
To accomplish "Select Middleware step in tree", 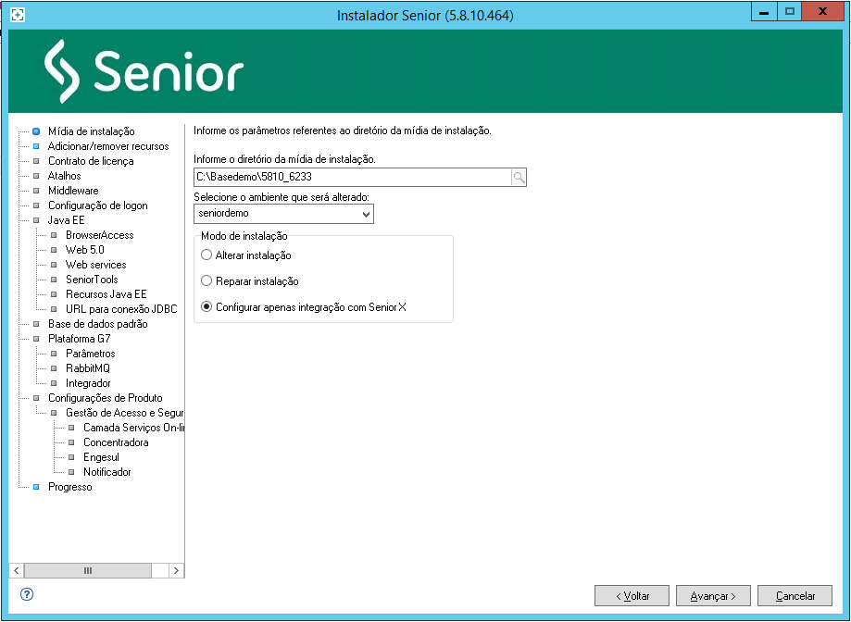I will [73, 191].
